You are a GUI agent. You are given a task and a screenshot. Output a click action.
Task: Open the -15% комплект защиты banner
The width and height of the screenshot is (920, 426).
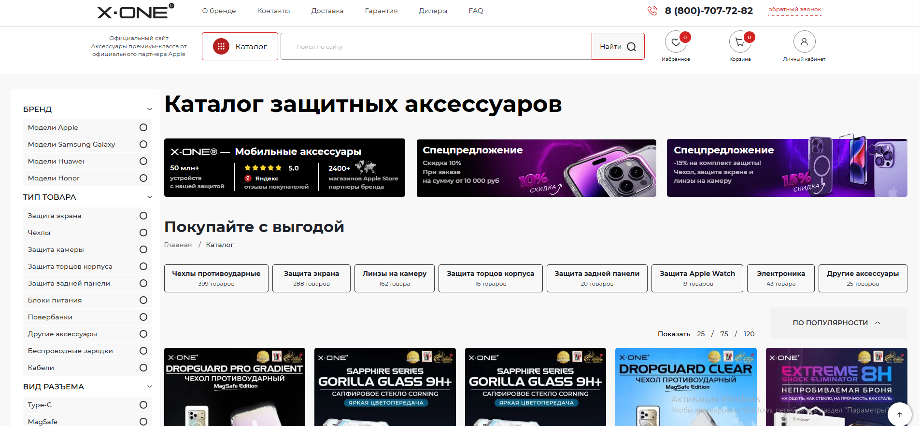coord(787,167)
